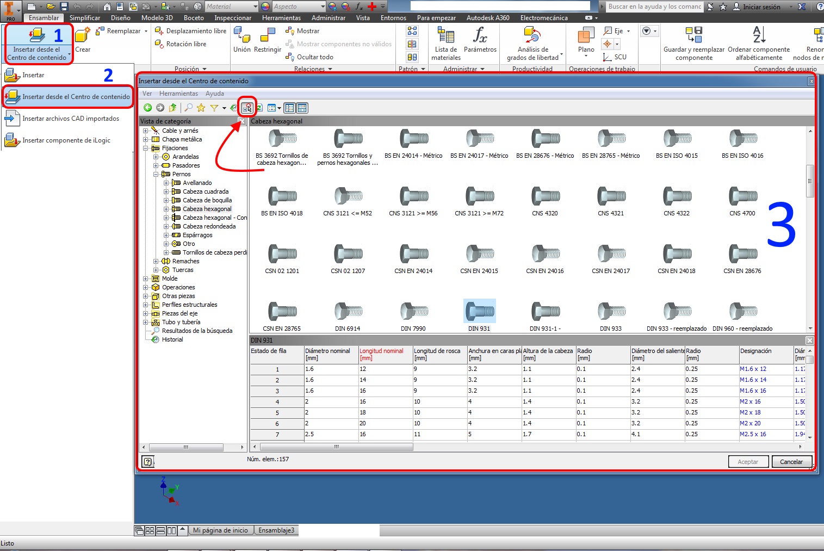Click the Cancelar button
The width and height of the screenshot is (824, 551).
(x=791, y=462)
